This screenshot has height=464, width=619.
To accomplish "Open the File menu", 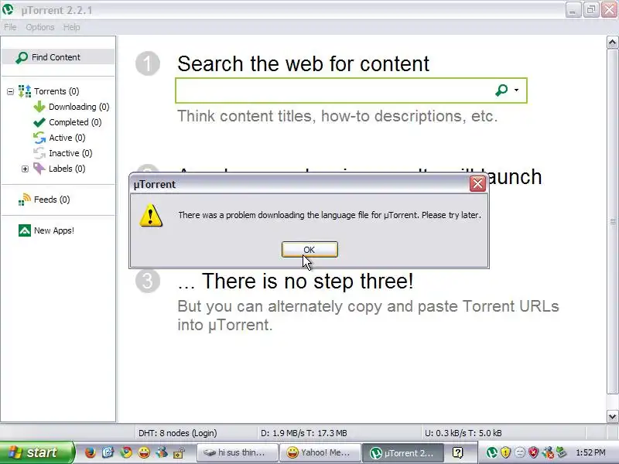I will click(x=10, y=27).
